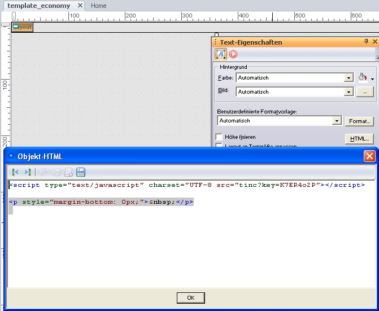Click the document page icon beside save icon
379x311 pixels.
point(68,172)
